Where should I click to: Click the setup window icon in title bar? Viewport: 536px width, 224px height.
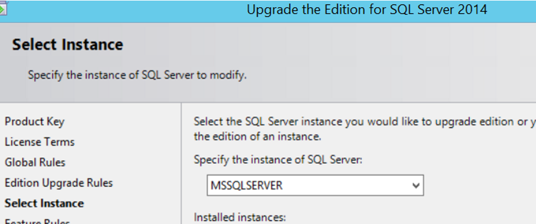[x=3, y=8]
